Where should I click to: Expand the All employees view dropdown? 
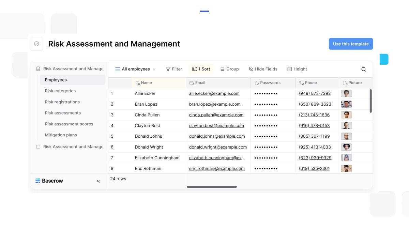tap(135, 69)
